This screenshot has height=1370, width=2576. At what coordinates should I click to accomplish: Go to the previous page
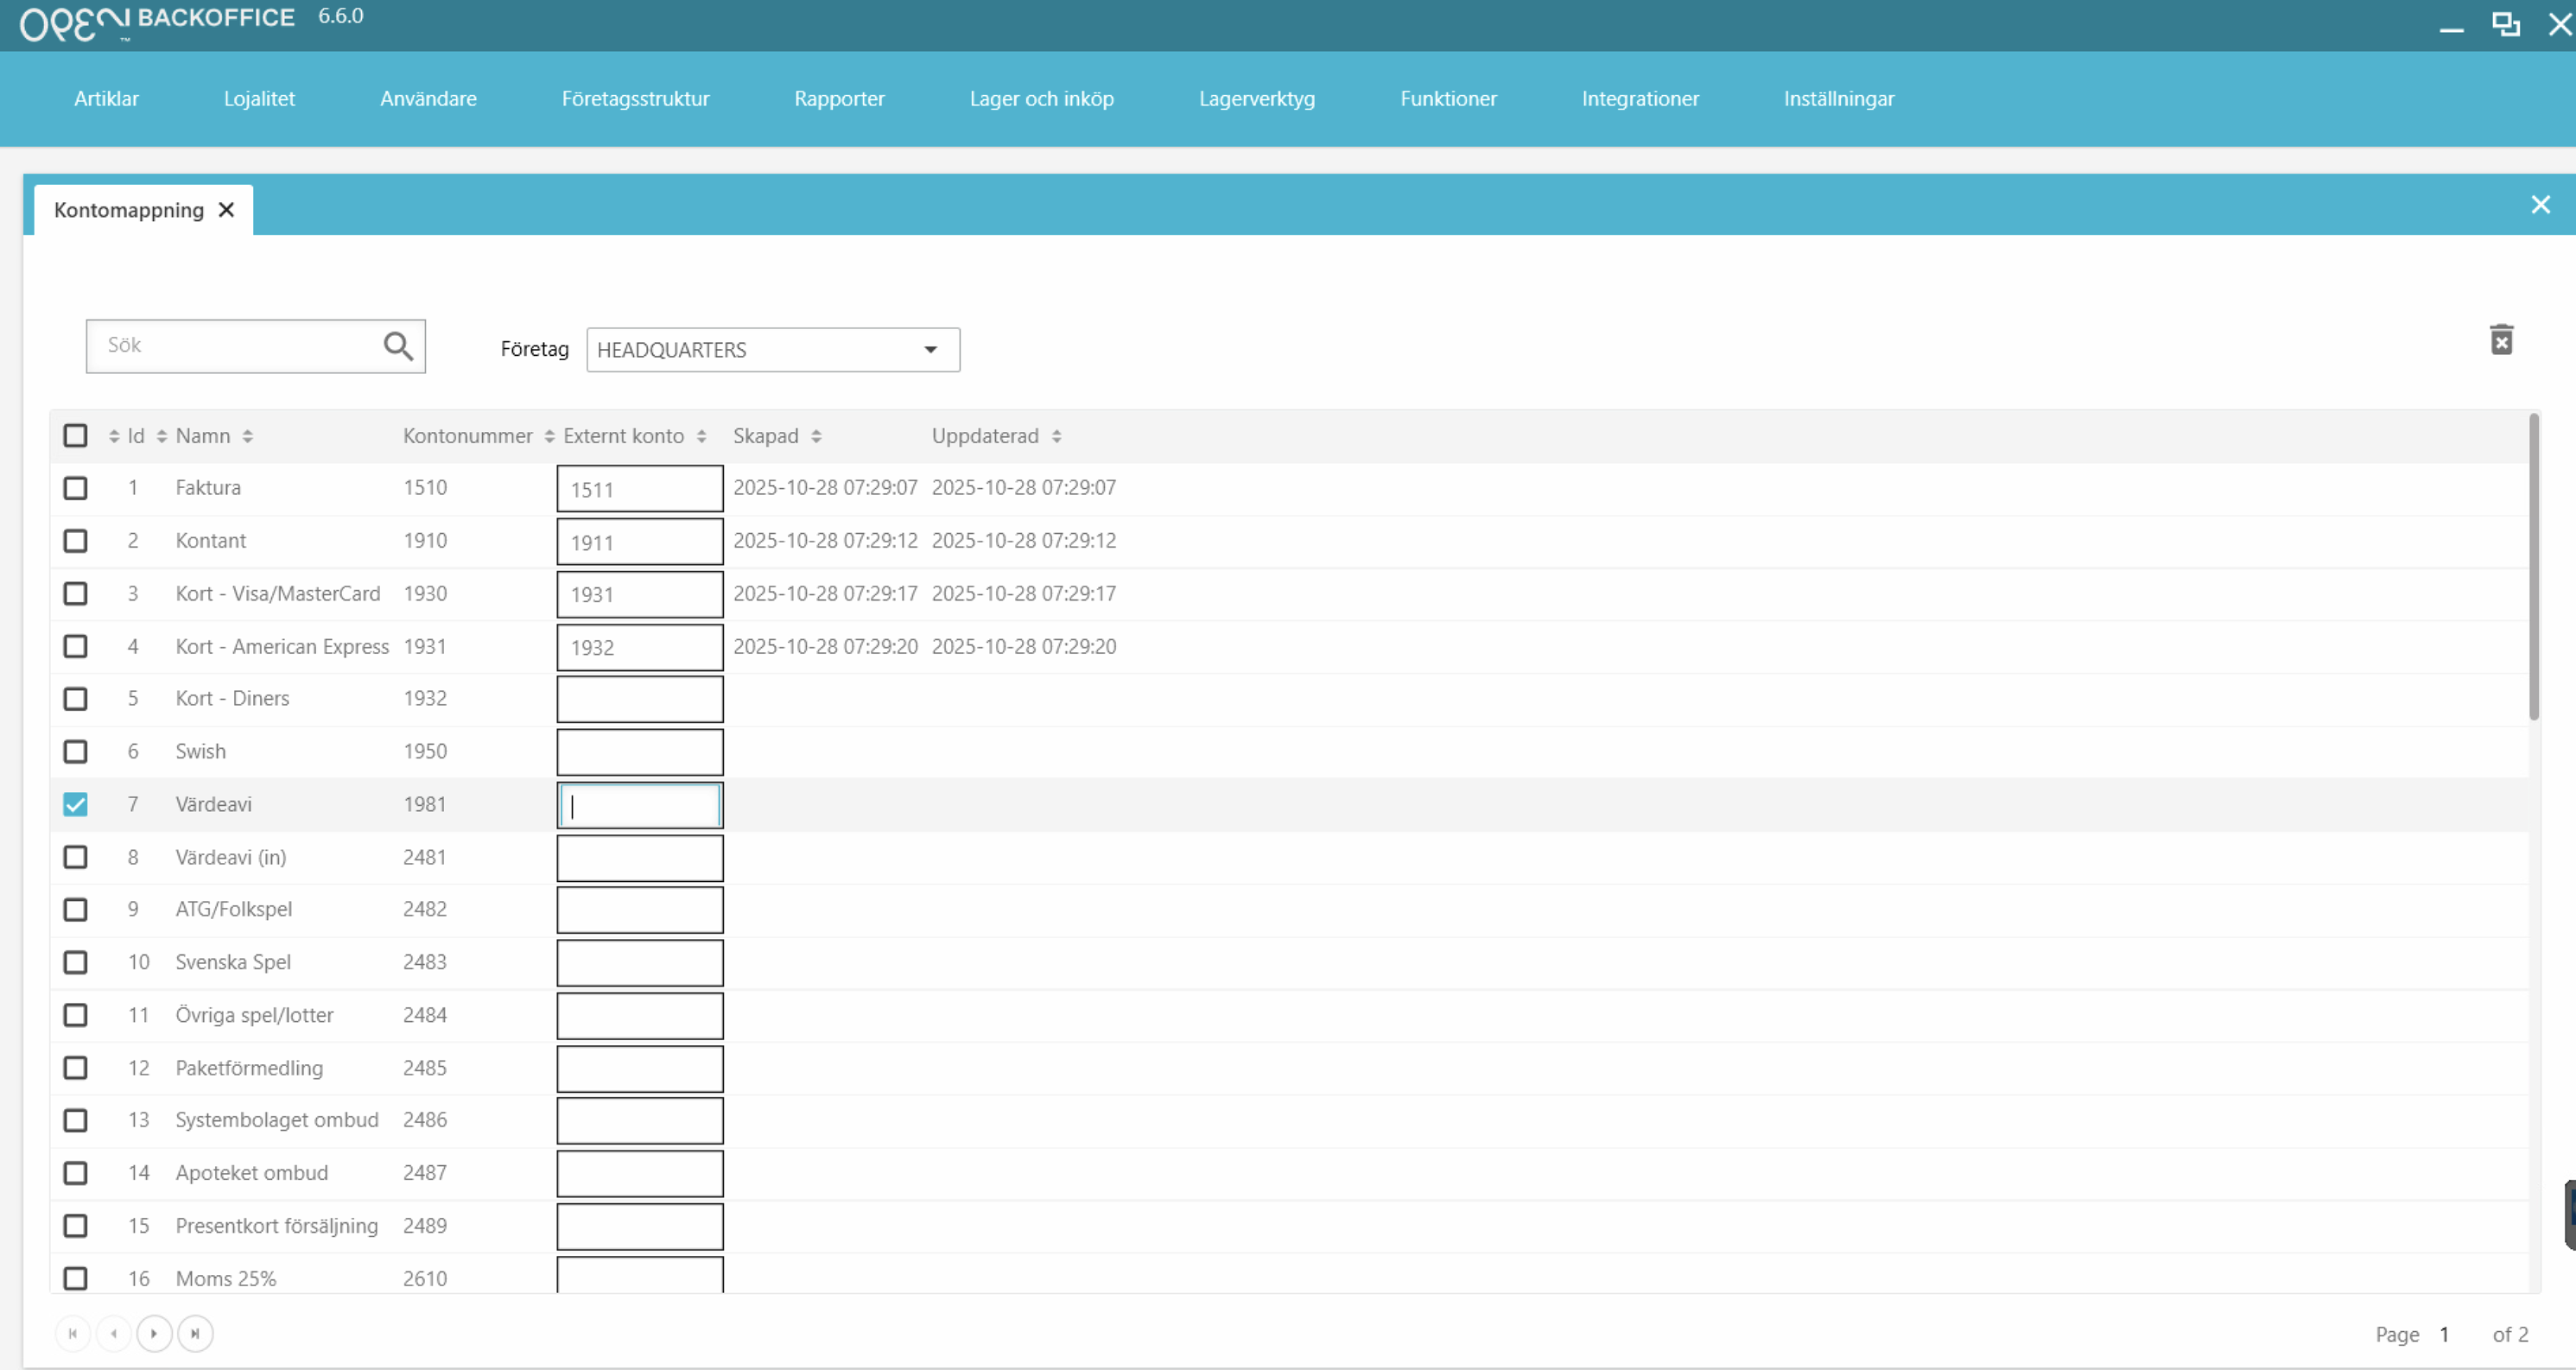click(114, 1333)
